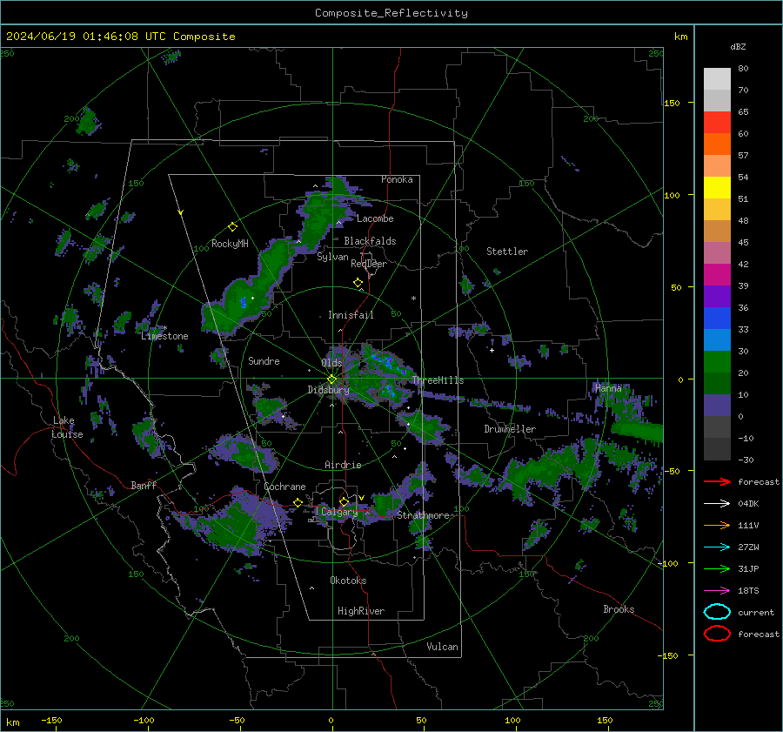The image size is (783, 732).
Task: Click the 80 value in dBZ scale
Action: tap(743, 69)
